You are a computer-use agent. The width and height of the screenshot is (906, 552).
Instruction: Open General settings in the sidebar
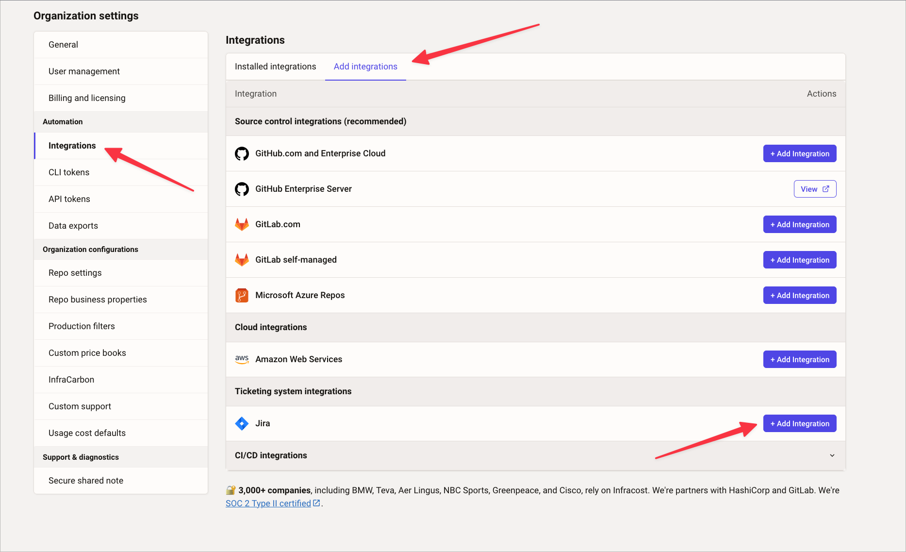[x=121, y=45]
